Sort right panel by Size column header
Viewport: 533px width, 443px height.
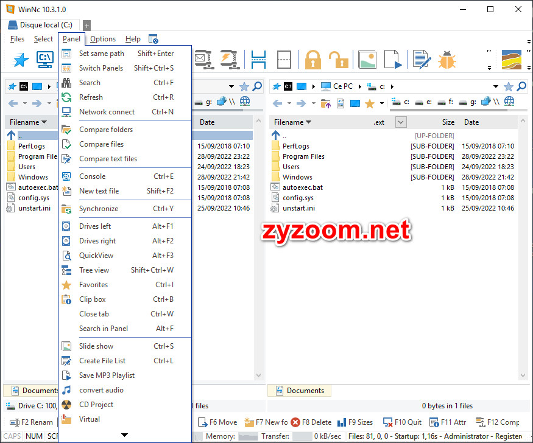tap(448, 122)
